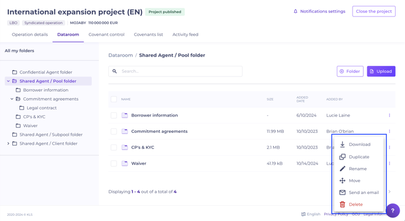This screenshot has height=221, width=405.
Task: Click the Move arrows icon
Action: coord(342,180)
